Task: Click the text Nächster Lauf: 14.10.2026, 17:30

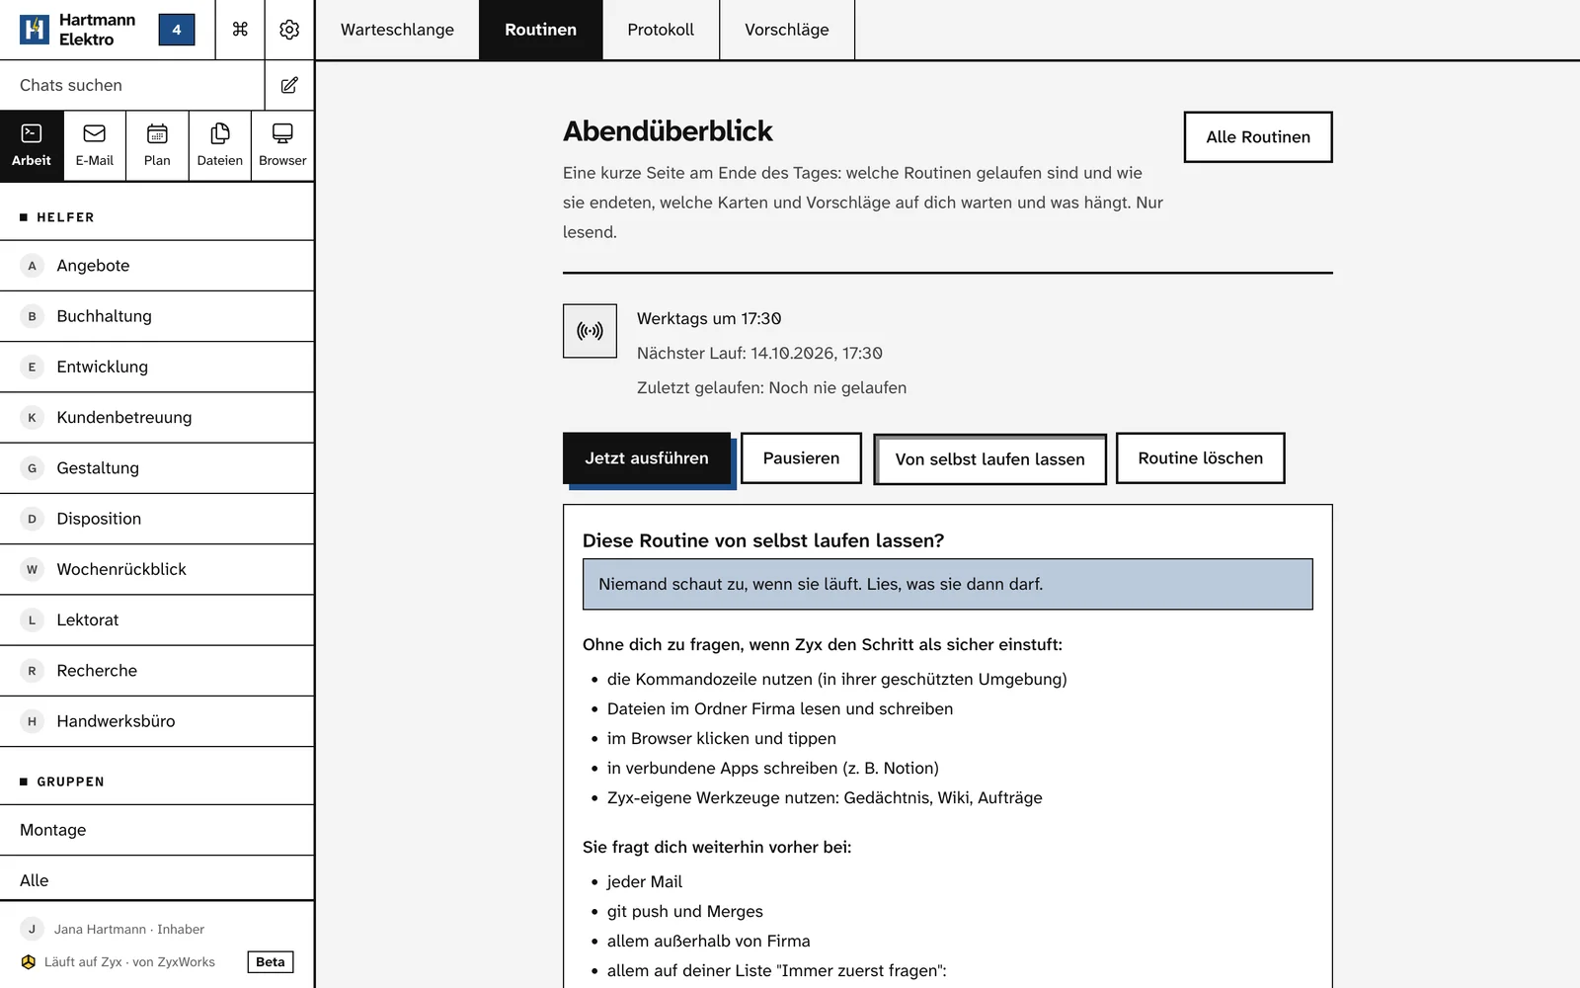Action: [759, 354]
